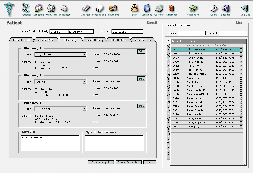Viewport: 253px width, 173px height.
Task: Delete patient Adams, Gregory D
Action: (x=241, y=50)
